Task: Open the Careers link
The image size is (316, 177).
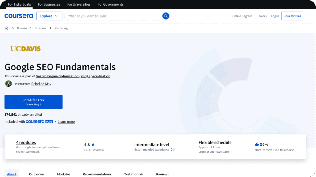Action: pos(262,16)
